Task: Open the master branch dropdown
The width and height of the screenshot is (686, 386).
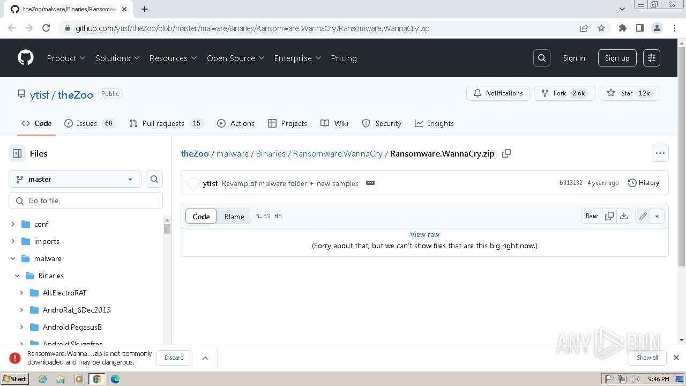Action: click(x=75, y=179)
